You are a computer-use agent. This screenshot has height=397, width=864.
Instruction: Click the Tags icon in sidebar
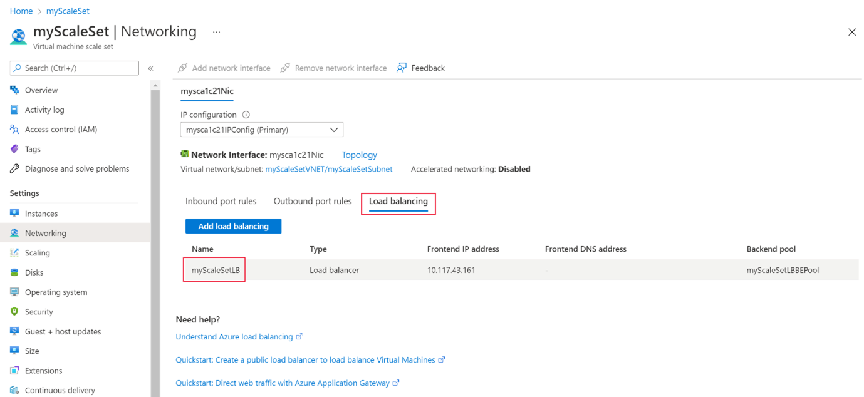coord(14,149)
